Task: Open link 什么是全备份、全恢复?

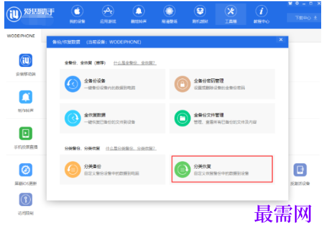Action: (x=135, y=63)
